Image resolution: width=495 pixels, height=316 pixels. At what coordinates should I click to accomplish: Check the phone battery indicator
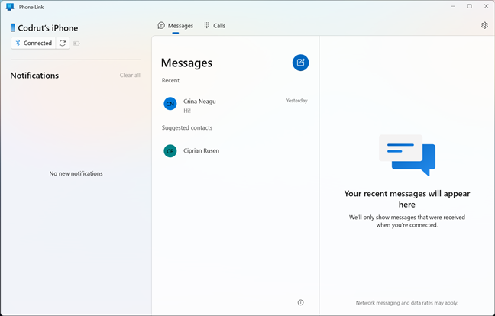click(76, 44)
